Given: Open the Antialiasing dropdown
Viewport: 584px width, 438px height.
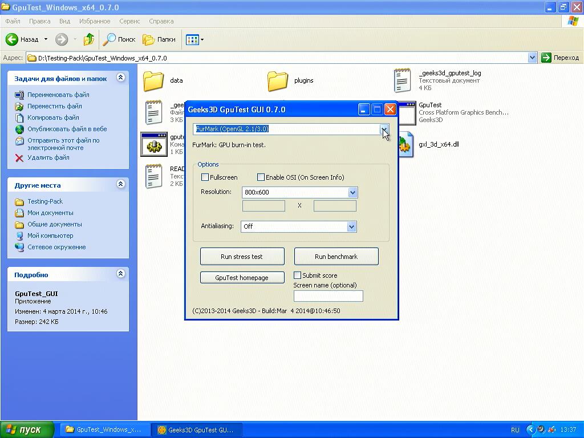Looking at the screenshot, I should [x=351, y=227].
